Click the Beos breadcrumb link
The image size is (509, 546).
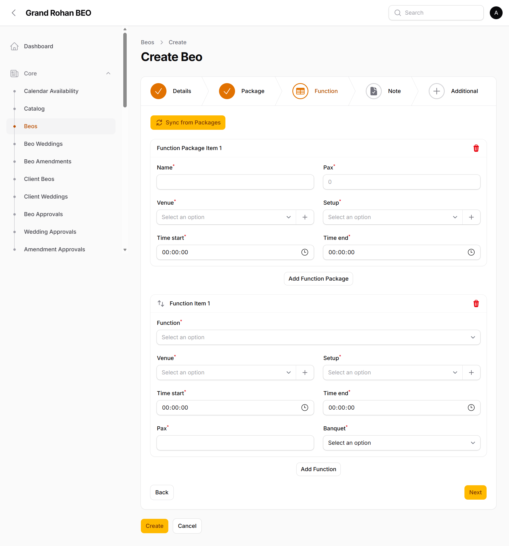(148, 42)
